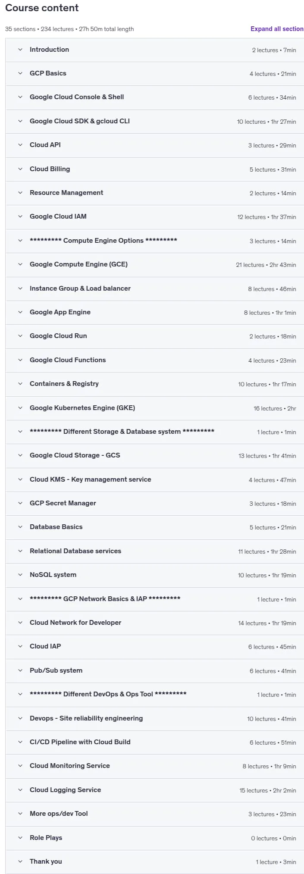Viewport: 304px width, 874px height.
Task: Open the Google Compute Engine (GCE) chevron
Action: point(20,264)
